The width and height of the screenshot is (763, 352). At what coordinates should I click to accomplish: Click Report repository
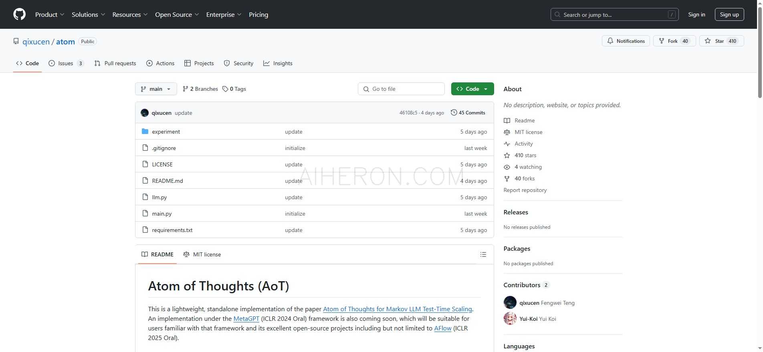coord(525,190)
